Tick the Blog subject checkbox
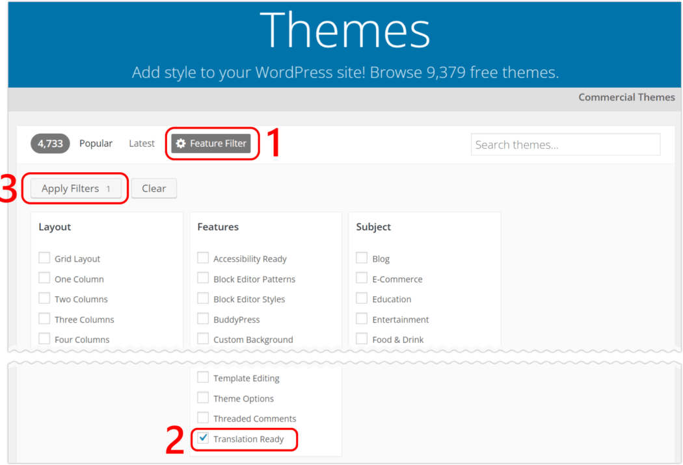 pyautogui.click(x=362, y=258)
